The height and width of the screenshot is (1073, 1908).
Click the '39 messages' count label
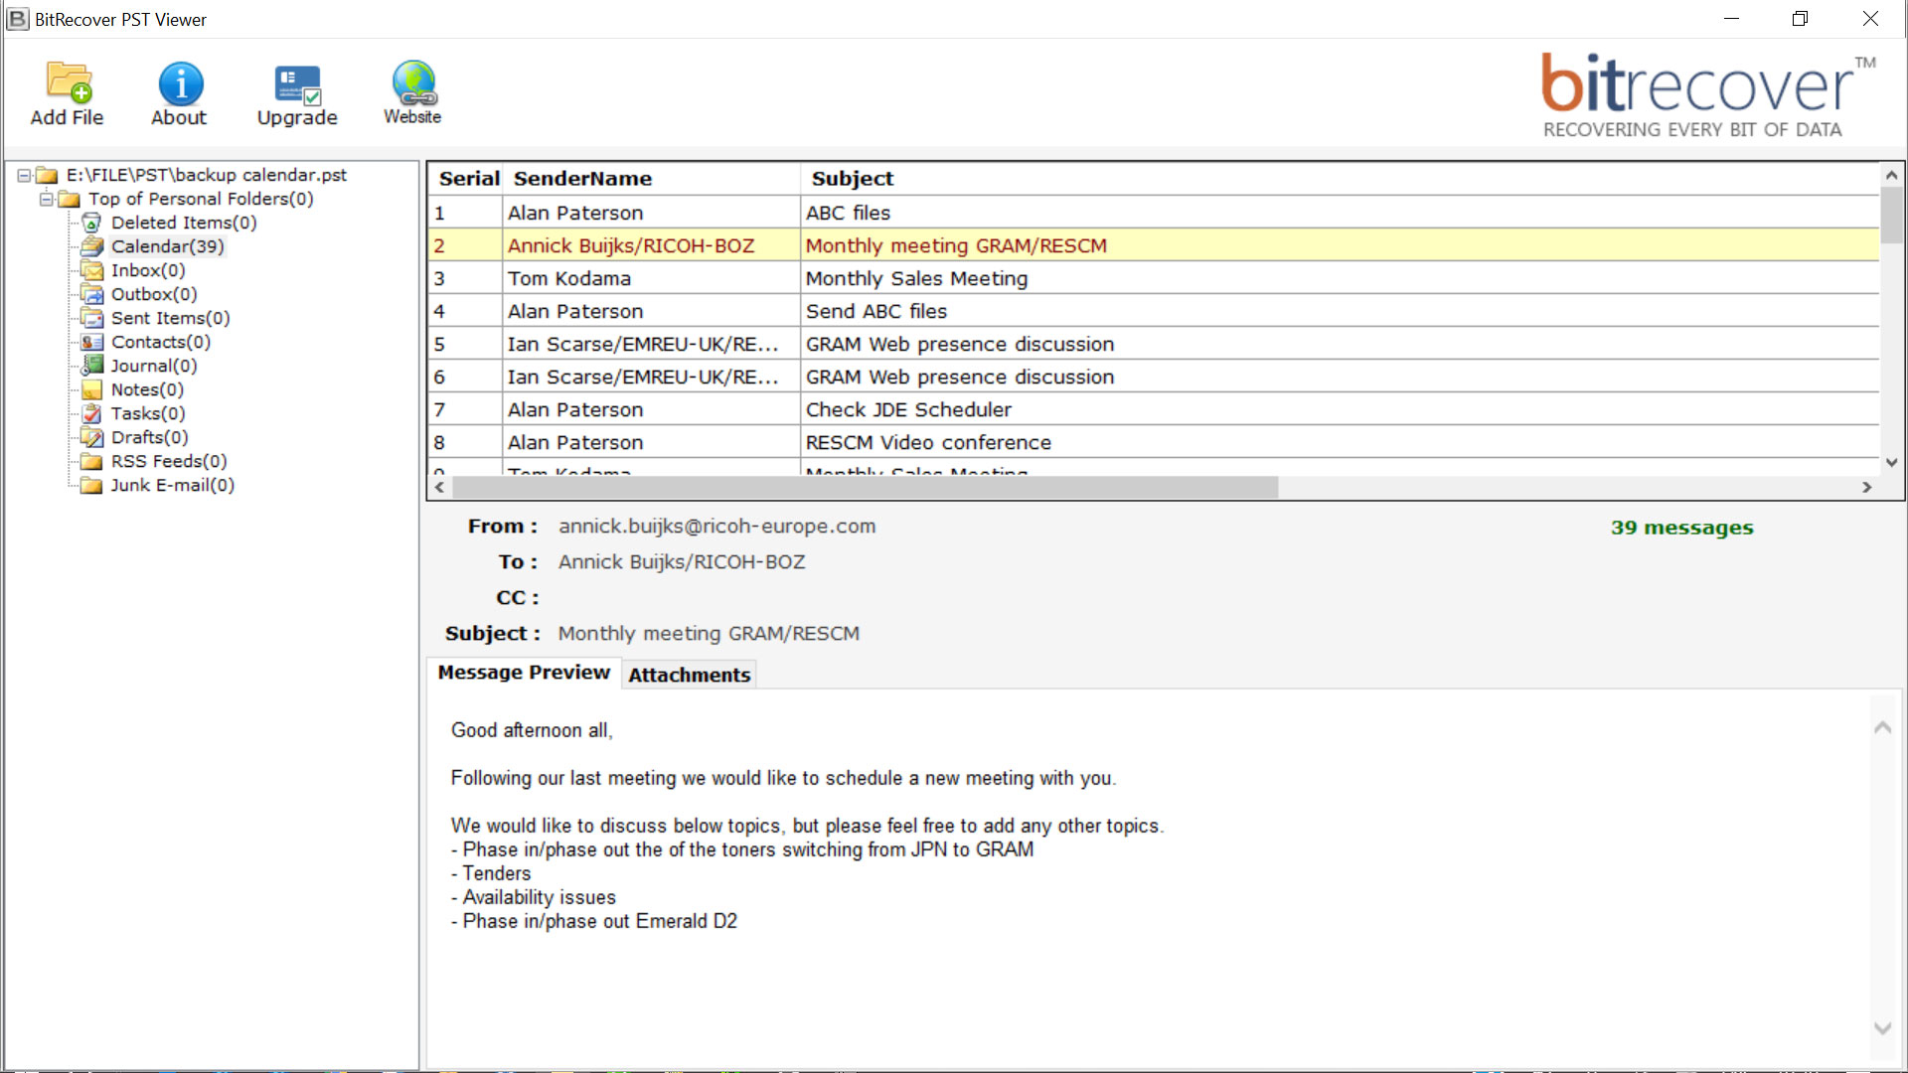(1681, 528)
